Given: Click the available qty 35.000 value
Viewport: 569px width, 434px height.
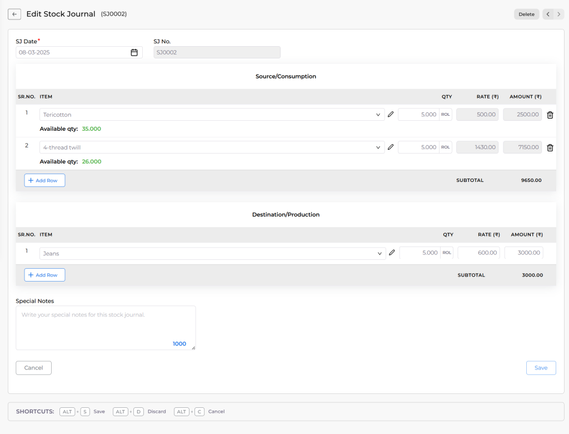Looking at the screenshot, I should 92,129.
